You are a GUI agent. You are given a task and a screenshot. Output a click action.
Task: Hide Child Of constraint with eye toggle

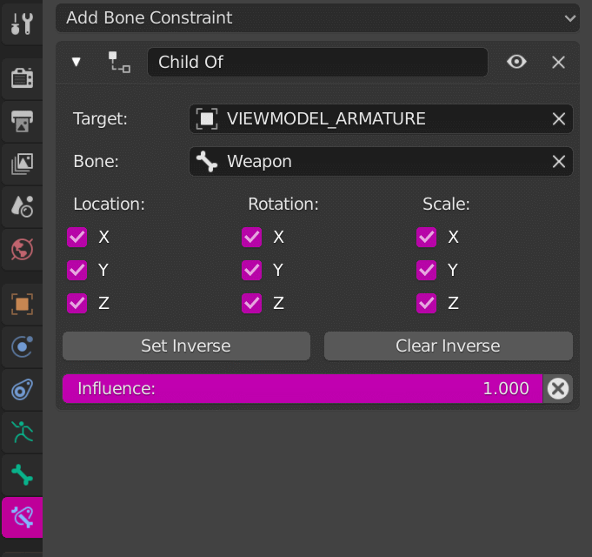tap(517, 62)
